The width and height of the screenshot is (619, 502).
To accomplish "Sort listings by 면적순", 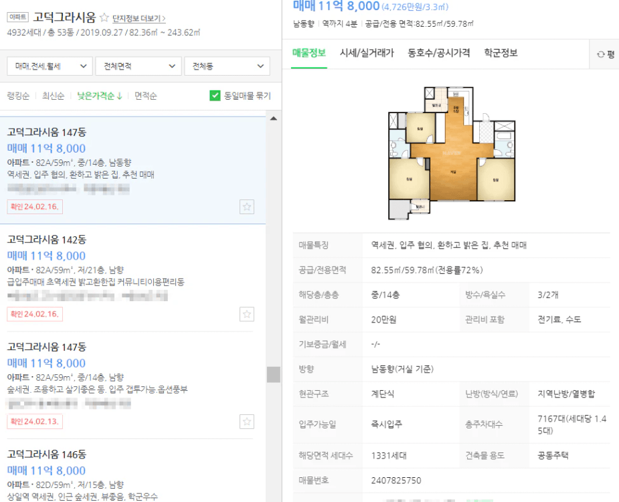I will point(145,96).
